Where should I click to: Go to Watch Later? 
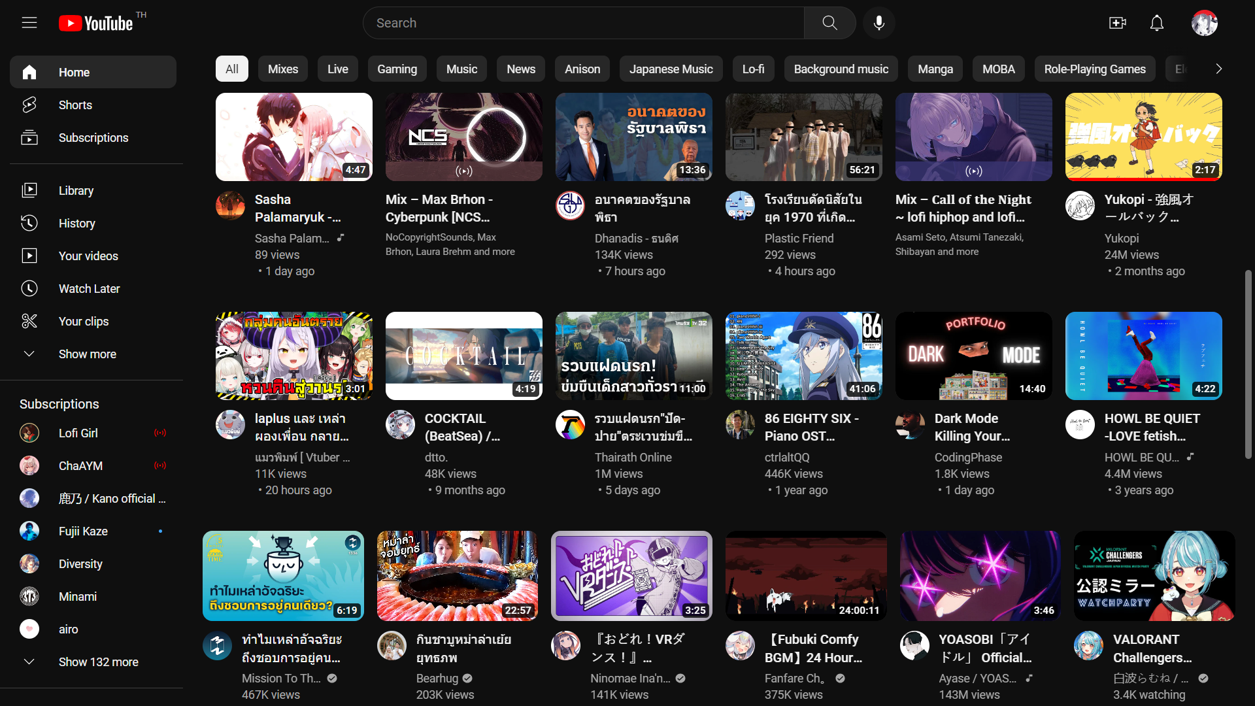89,288
